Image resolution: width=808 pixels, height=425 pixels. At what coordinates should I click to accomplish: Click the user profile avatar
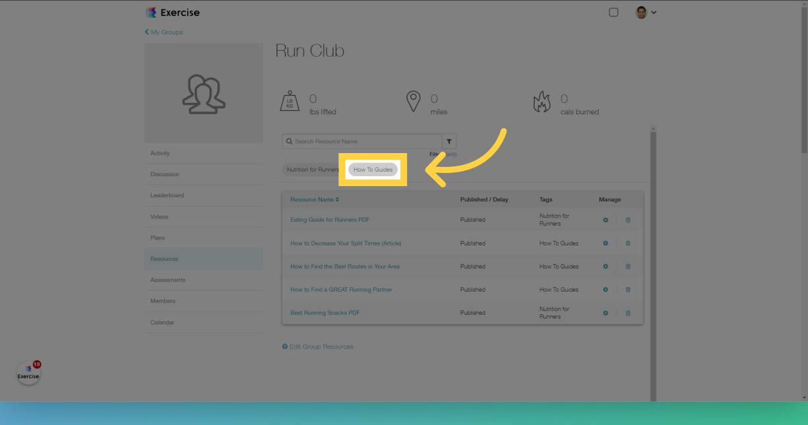[x=641, y=12]
